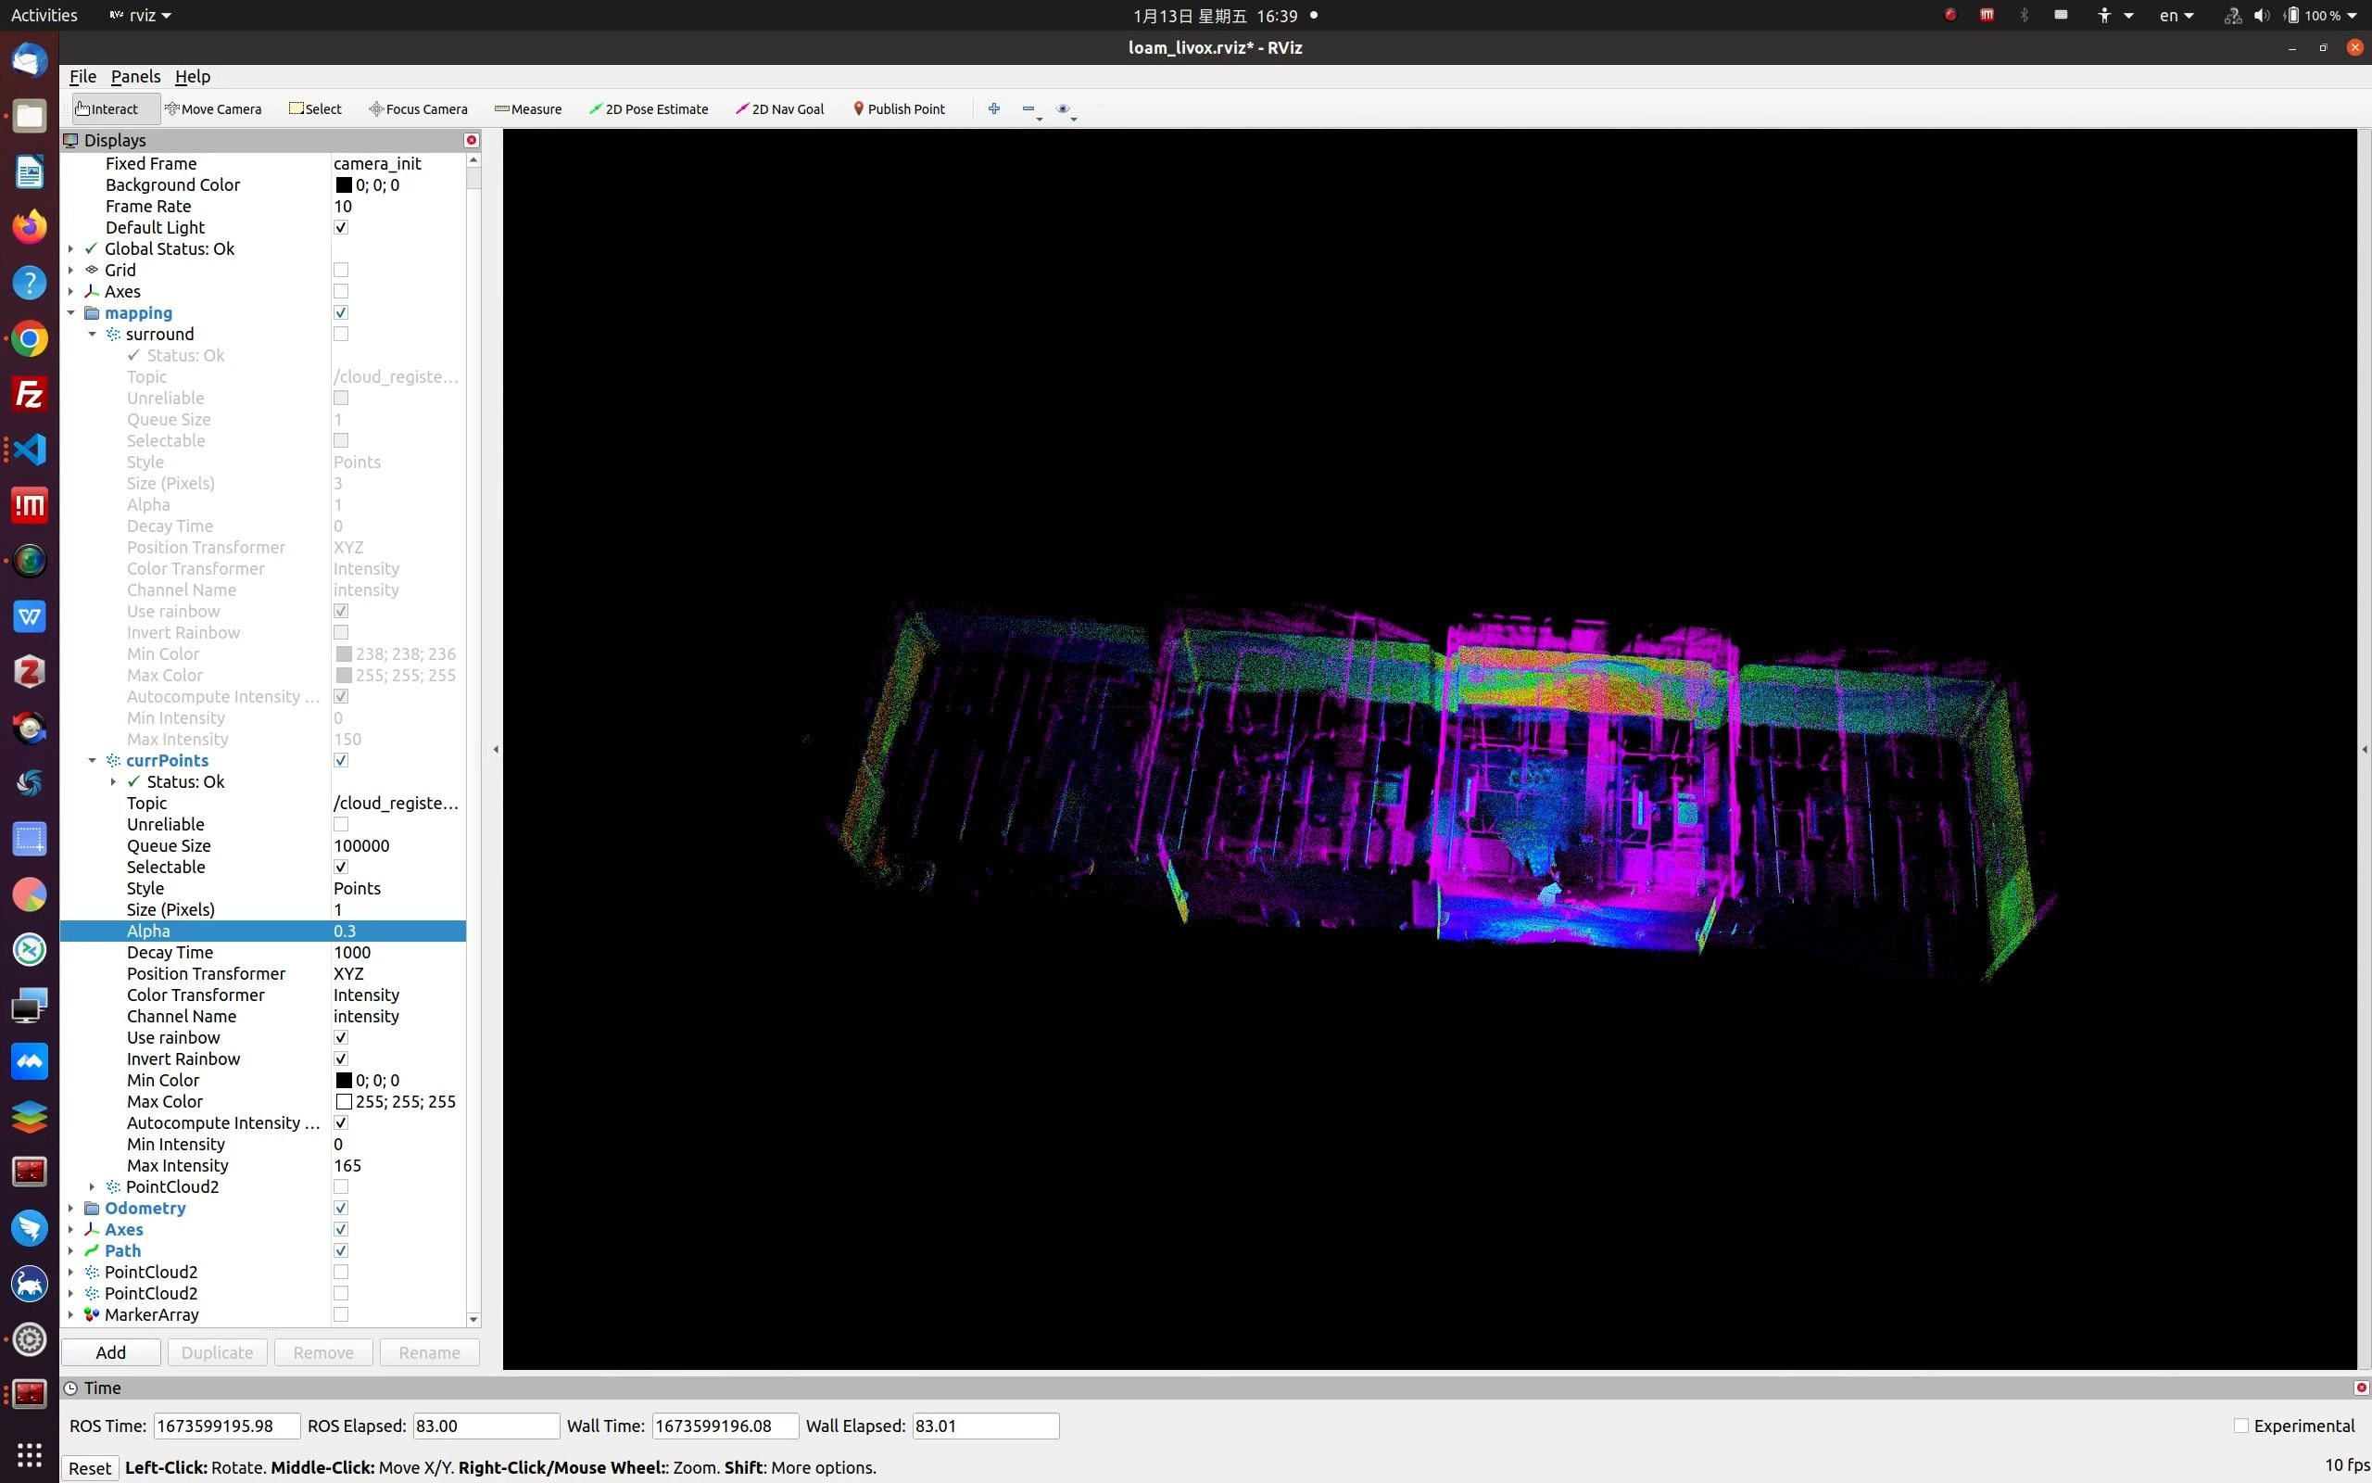Collapse the currPoints display tree

coord(92,760)
